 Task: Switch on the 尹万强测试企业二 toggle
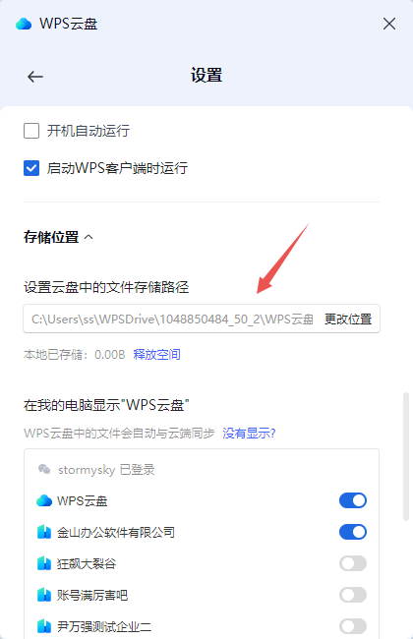click(x=353, y=626)
